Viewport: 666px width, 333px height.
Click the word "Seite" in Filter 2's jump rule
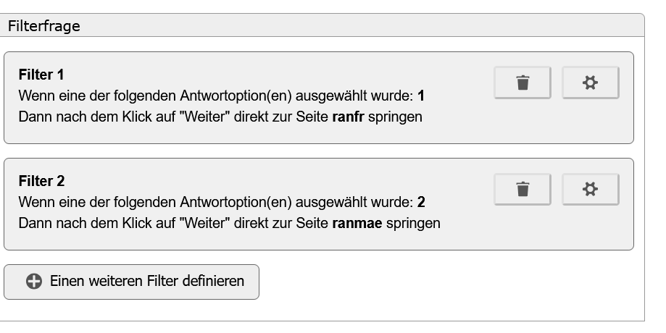(313, 223)
